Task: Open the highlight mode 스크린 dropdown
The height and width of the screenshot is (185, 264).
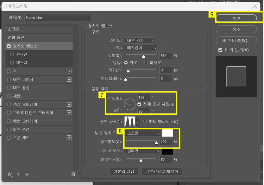Action: pyautogui.click(x=143, y=133)
